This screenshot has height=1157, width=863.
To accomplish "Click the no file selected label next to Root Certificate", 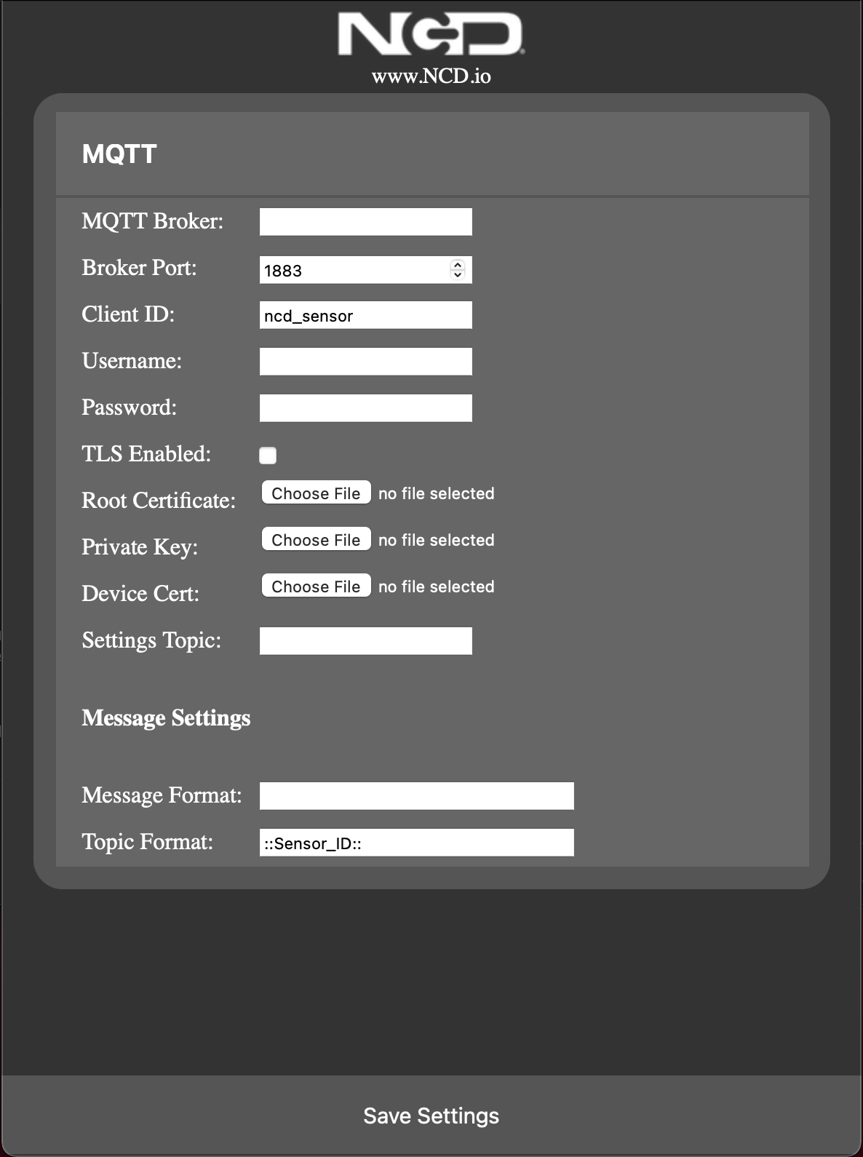I will pos(436,493).
